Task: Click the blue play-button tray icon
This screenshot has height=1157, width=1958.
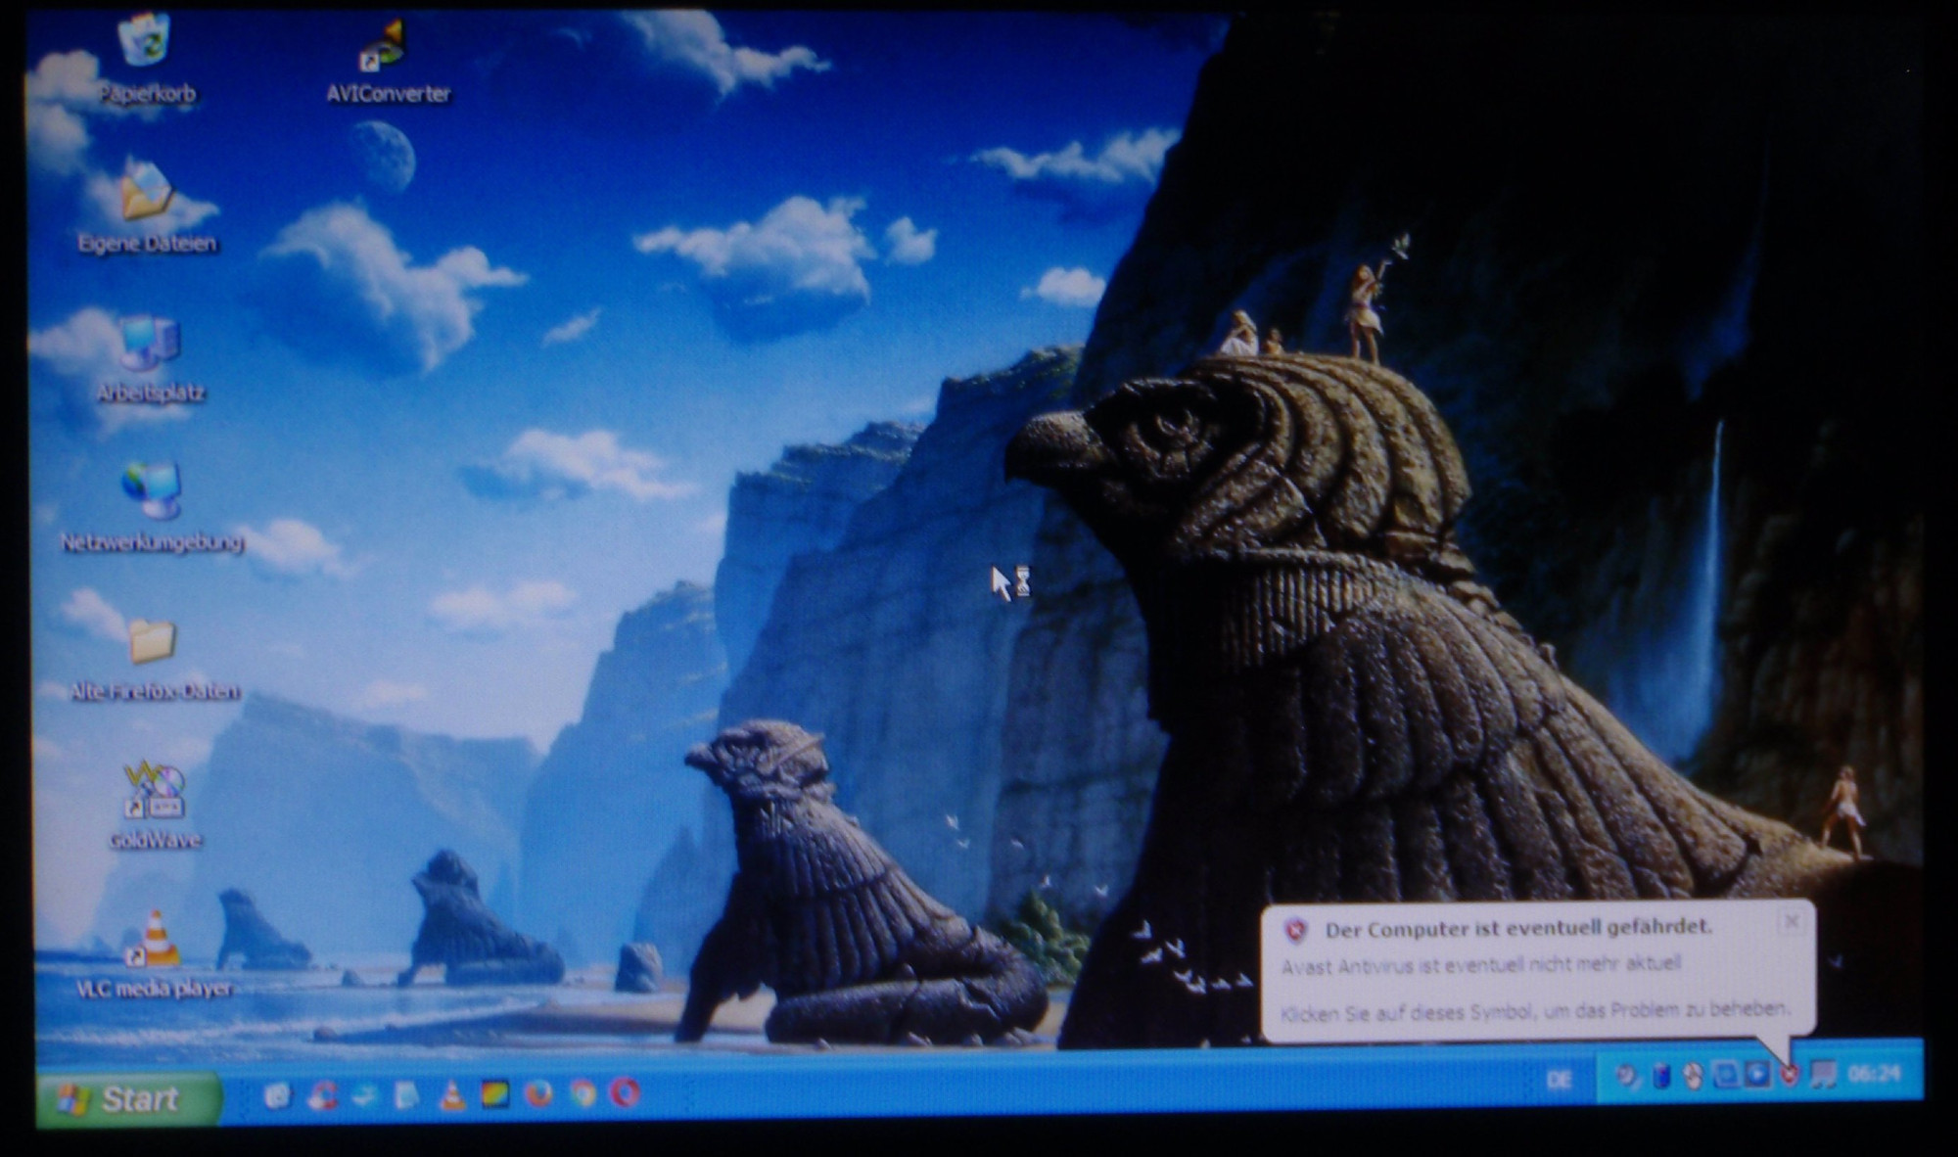Action: click(1757, 1075)
